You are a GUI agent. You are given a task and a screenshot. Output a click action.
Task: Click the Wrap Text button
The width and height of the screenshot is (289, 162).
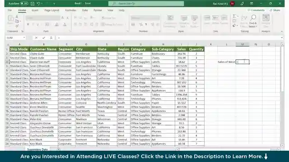click(x=109, y=18)
